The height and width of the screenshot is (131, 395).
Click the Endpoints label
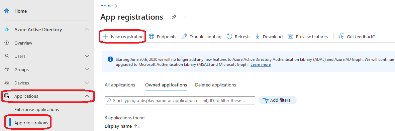(x=167, y=37)
